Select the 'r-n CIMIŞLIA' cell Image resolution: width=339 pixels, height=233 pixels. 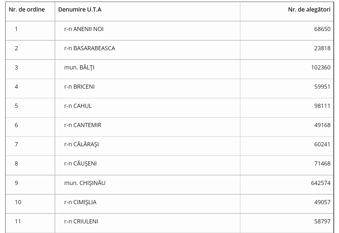(x=80, y=202)
